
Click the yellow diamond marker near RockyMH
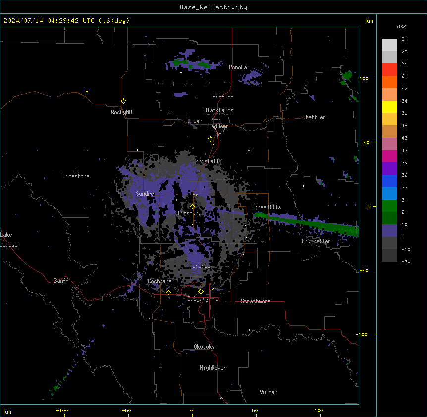click(123, 101)
